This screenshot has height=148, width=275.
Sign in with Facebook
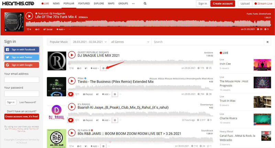coord(22,49)
